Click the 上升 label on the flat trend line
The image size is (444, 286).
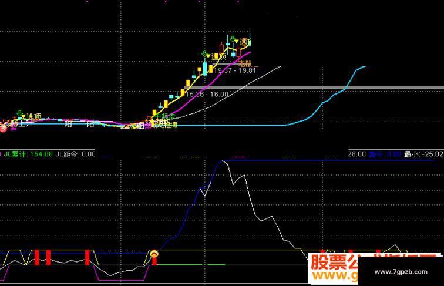[x=25, y=124]
